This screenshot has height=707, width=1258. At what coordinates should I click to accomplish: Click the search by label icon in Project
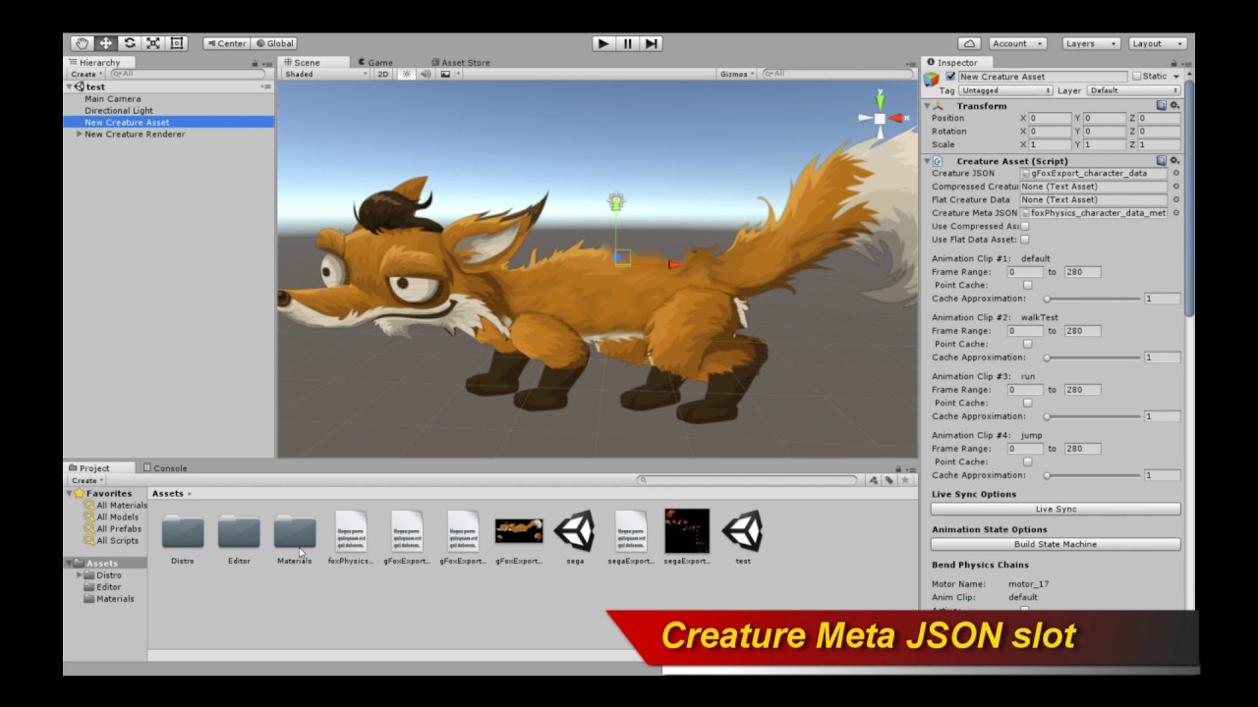click(888, 480)
